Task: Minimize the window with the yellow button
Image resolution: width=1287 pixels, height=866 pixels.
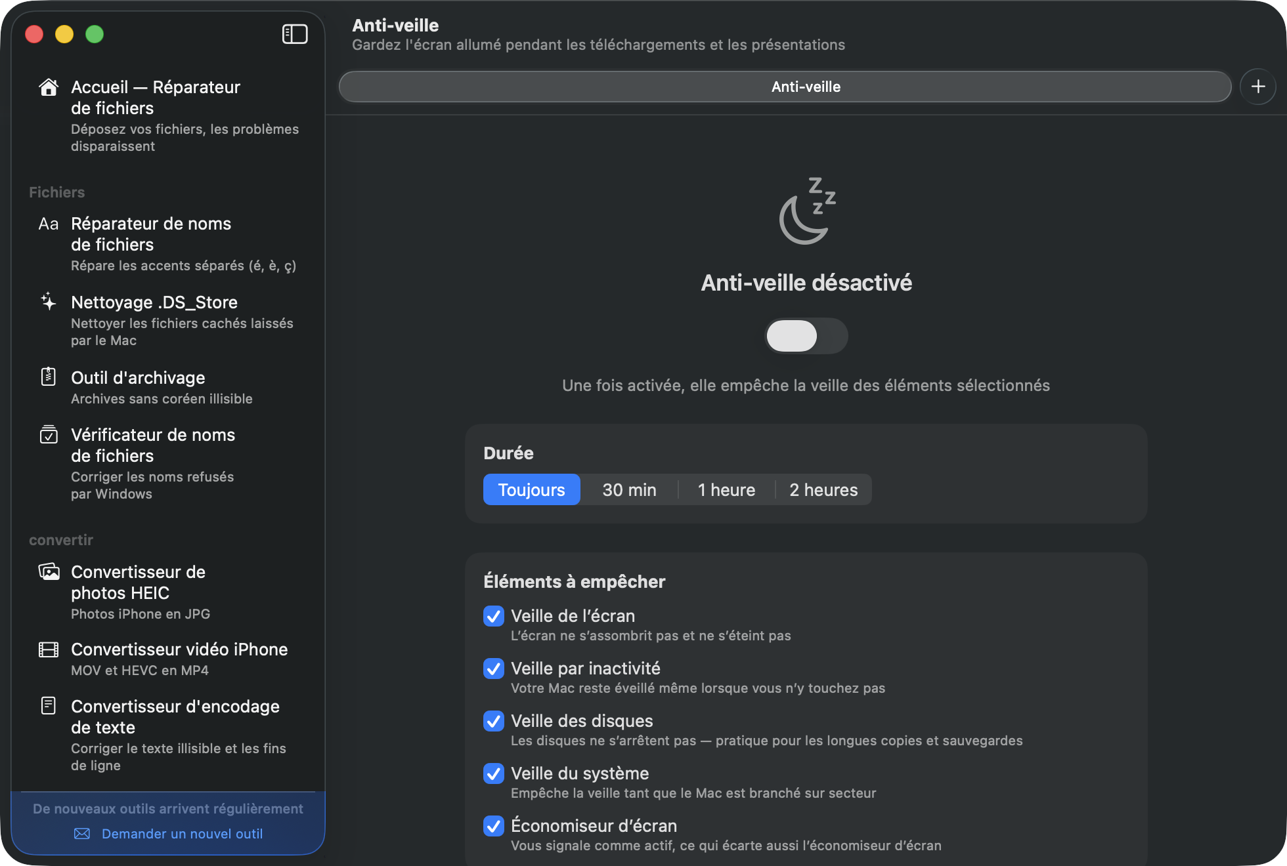Action: 64,34
